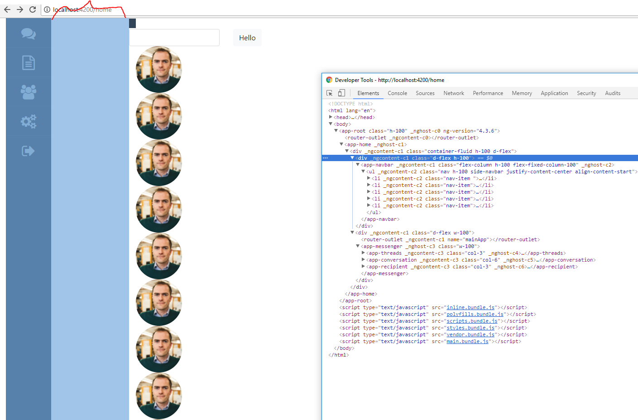
Task: Open the Security tab
Action: point(586,93)
